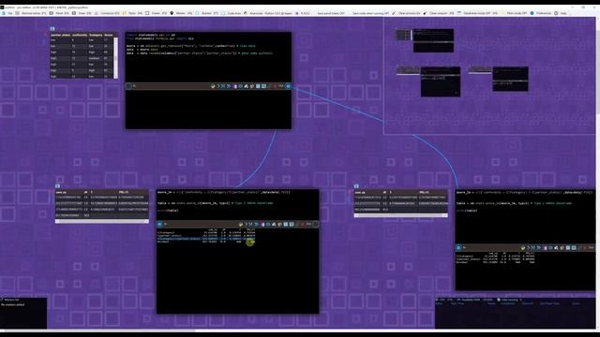Click the Markers list panel title
The height and width of the screenshot is (337, 600).
click(x=11, y=300)
